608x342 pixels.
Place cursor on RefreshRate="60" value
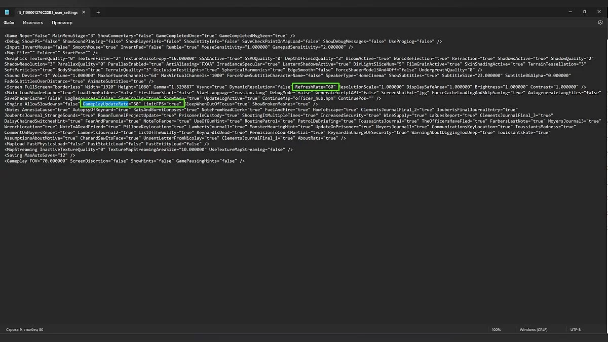click(x=316, y=87)
